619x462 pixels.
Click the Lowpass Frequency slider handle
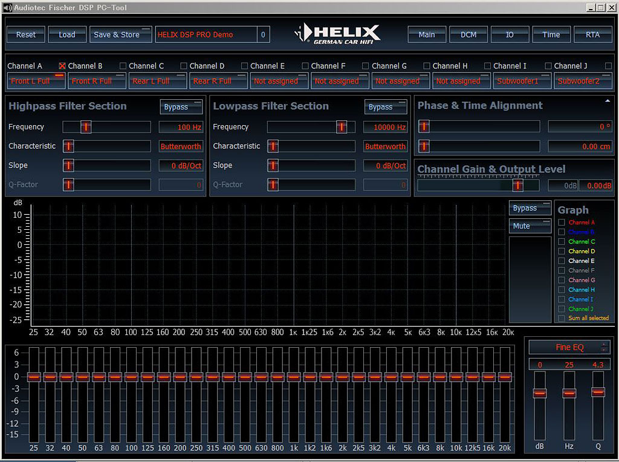tap(342, 127)
